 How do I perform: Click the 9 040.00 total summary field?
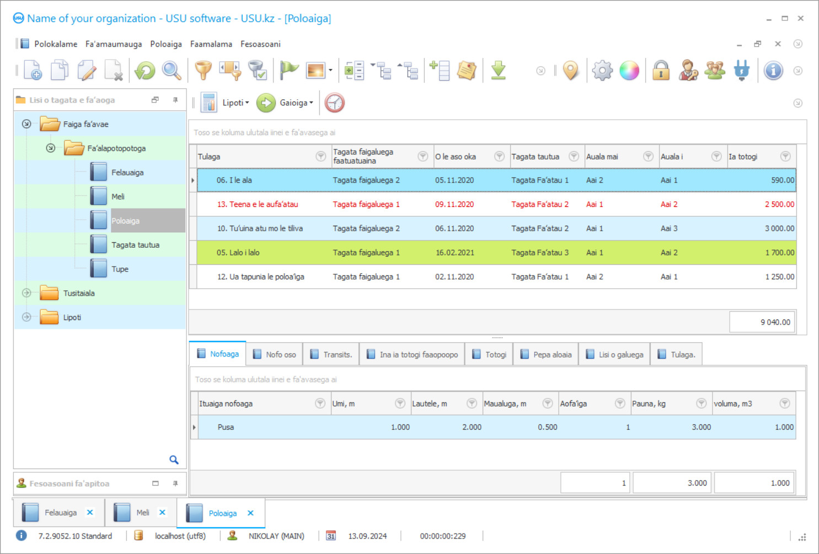762,322
